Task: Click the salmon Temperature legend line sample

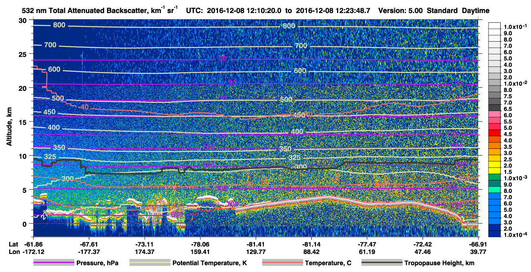Action: tap(282, 263)
